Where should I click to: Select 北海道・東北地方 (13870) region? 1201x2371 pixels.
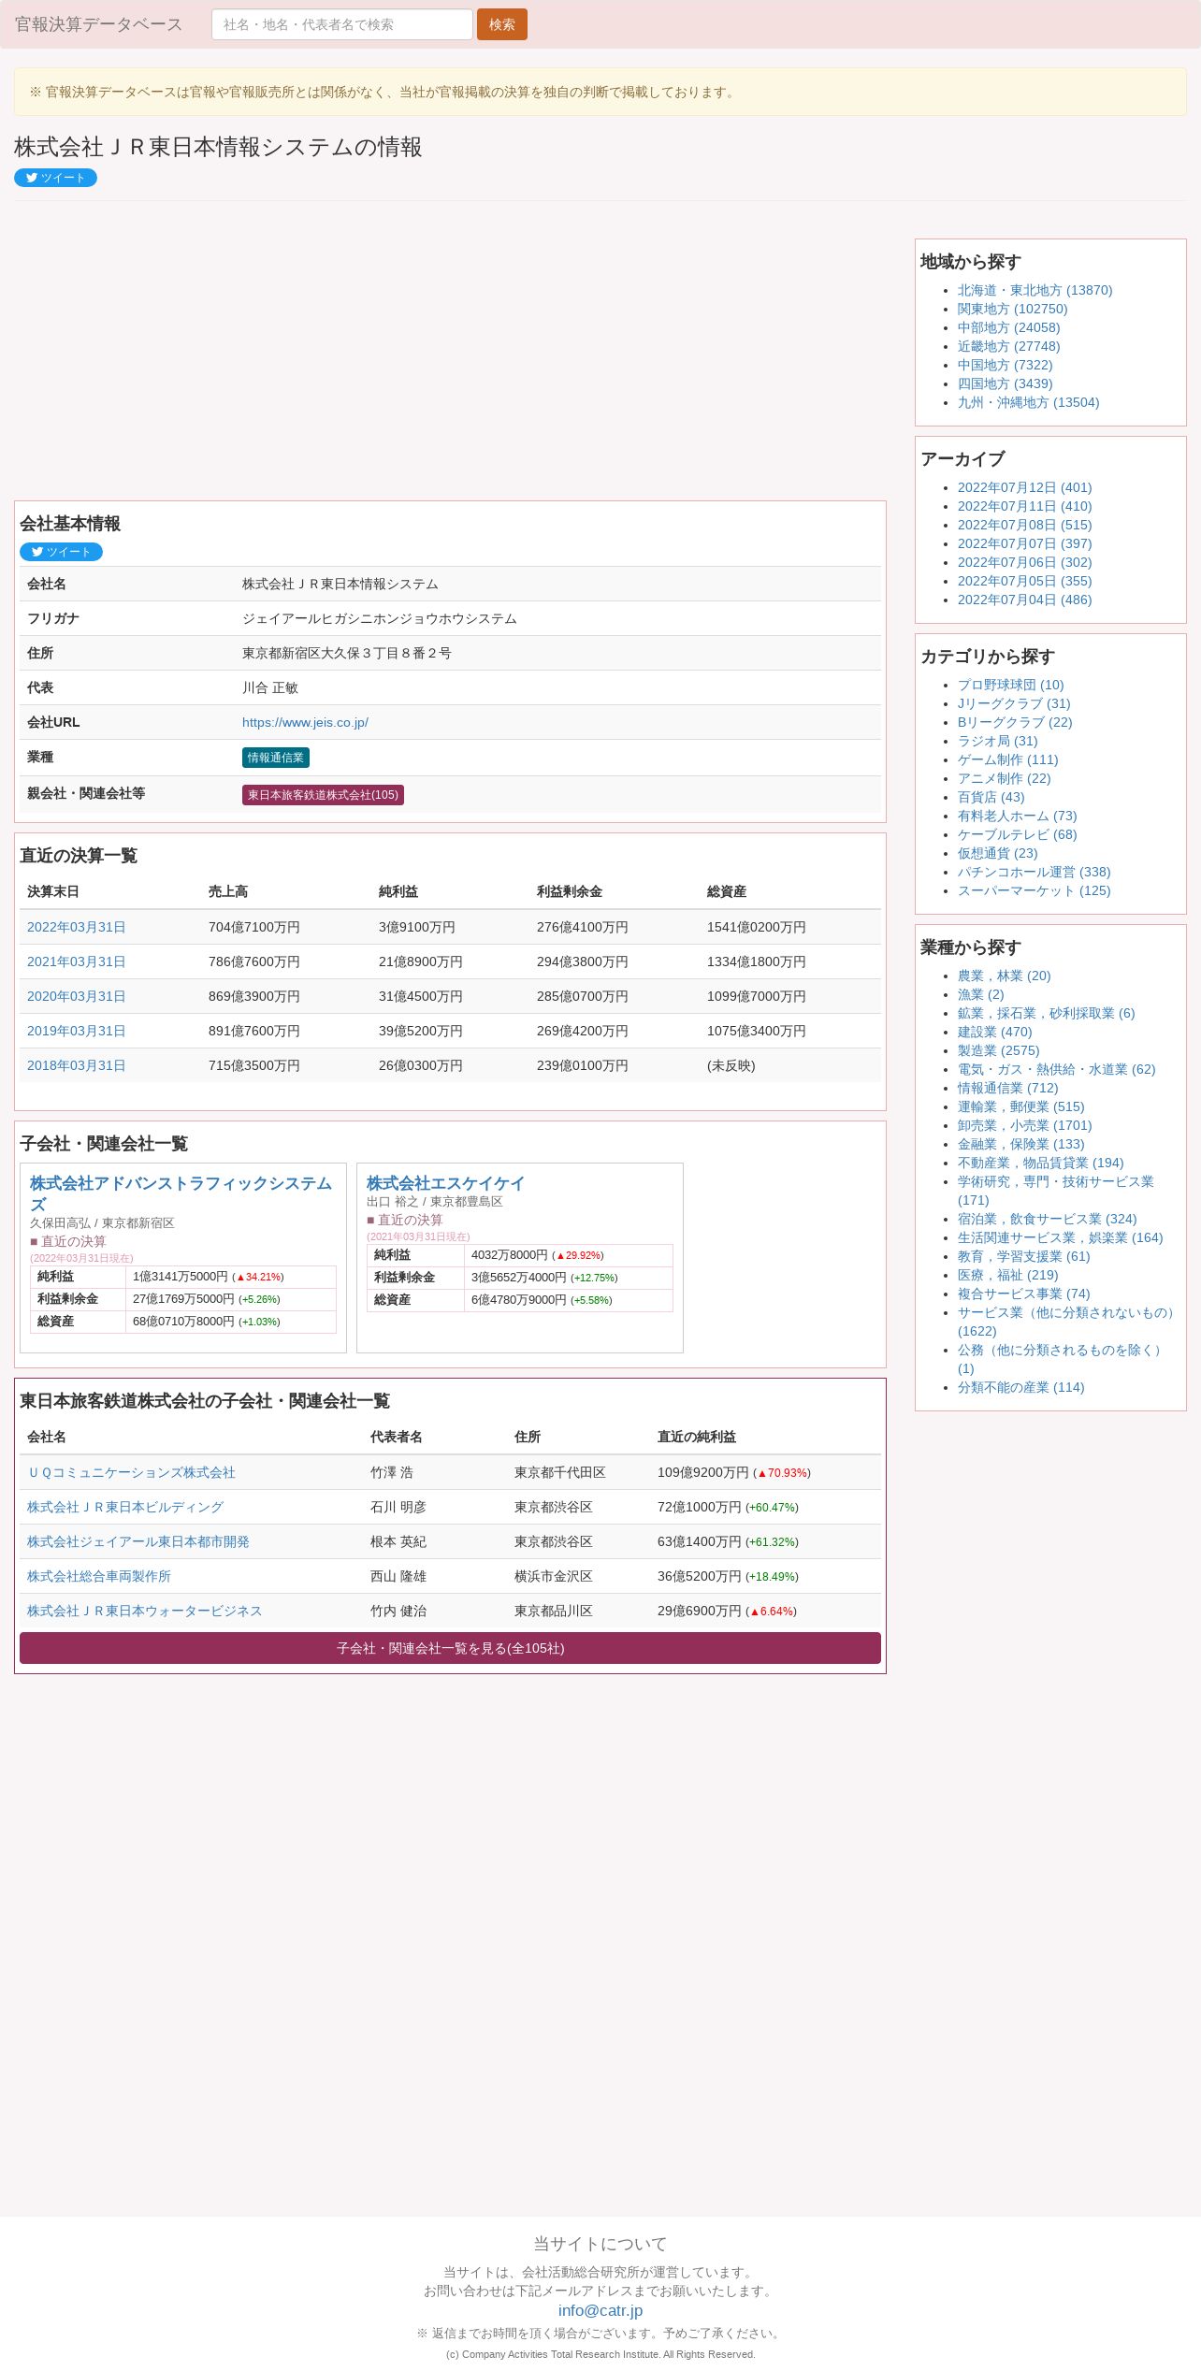click(x=1035, y=290)
